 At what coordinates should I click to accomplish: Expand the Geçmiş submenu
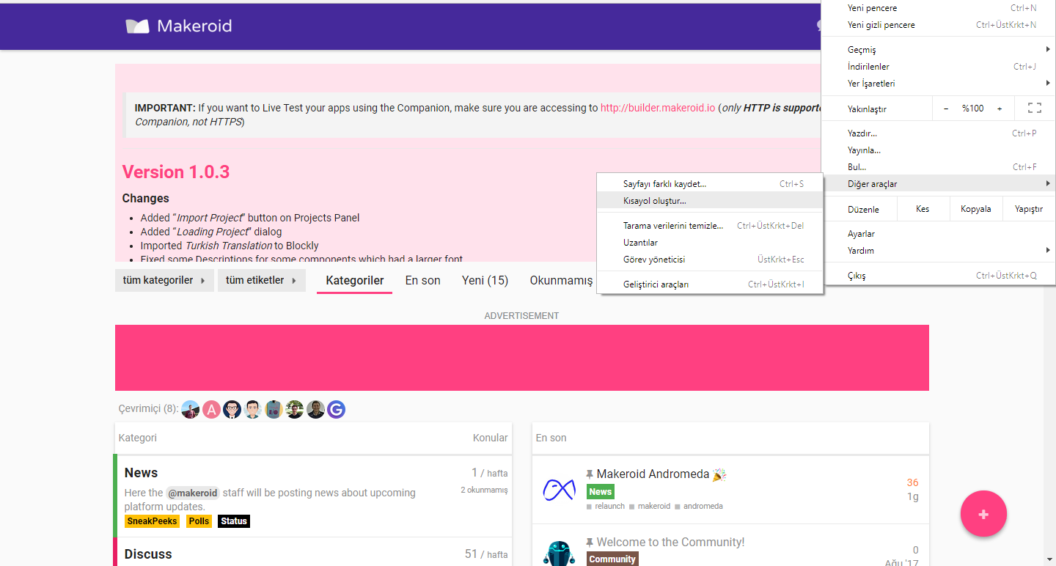coord(938,50)
